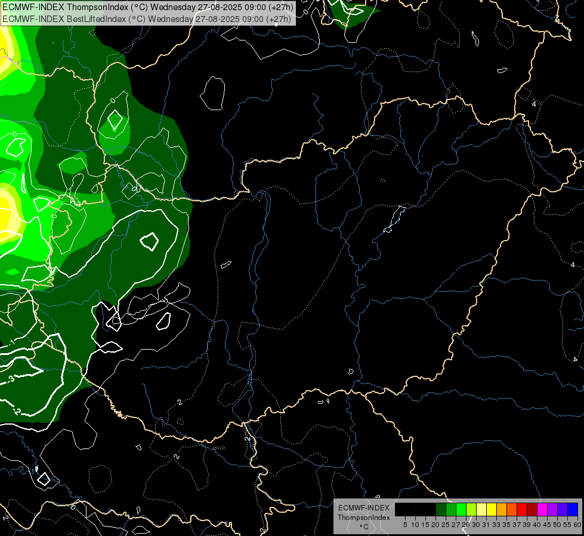
Task: Click the bright red 37–39 legend swatch
Action: click(522, 509)
